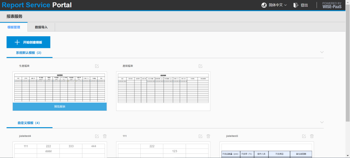This screenshot has height=158, width=350.
Task: Switch to the 数据导入 tab
Action: [x=41, y=27]
